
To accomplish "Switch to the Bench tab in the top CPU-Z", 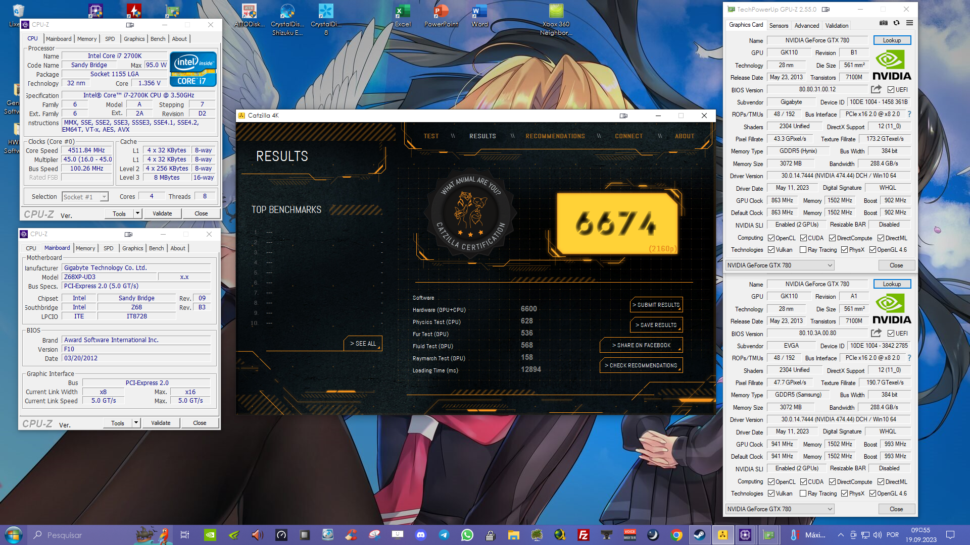I will [x=158, y=39].
